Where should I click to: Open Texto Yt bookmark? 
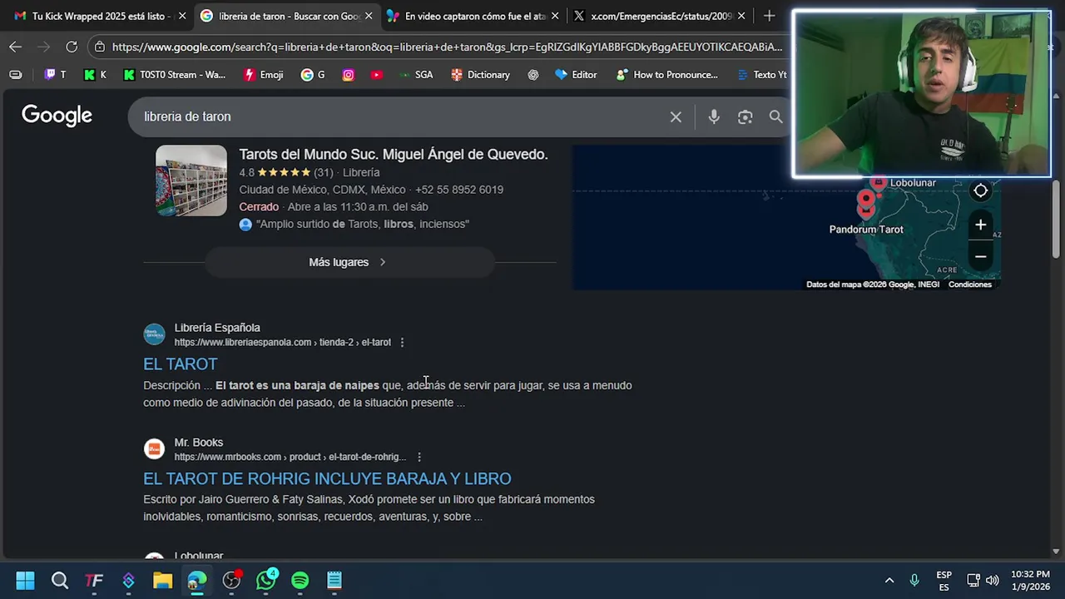[x=762, y=75]
